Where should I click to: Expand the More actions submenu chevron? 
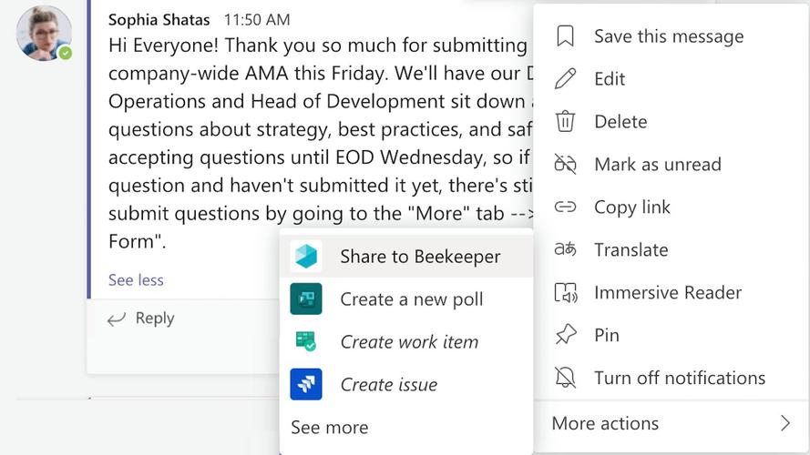click(784, 423)
